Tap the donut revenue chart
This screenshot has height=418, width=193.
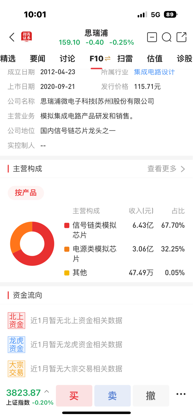click(x=32, y=244)
